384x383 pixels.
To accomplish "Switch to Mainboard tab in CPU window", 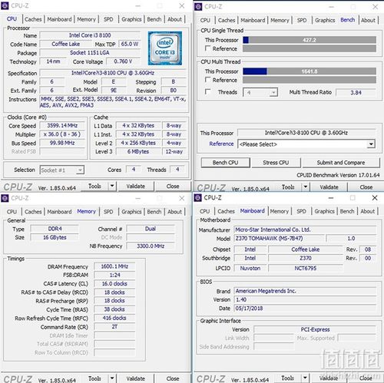I will [59, 19].
